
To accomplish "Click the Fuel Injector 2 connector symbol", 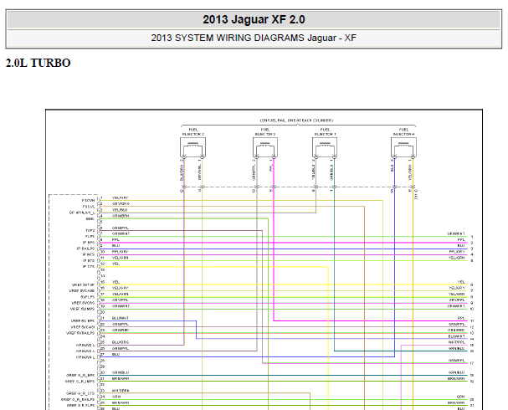I will click(x=192, y=147).
